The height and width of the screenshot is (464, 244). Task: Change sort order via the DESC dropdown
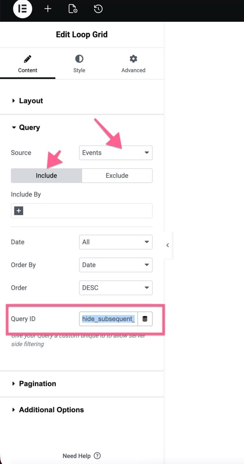(x=116, y=288)
